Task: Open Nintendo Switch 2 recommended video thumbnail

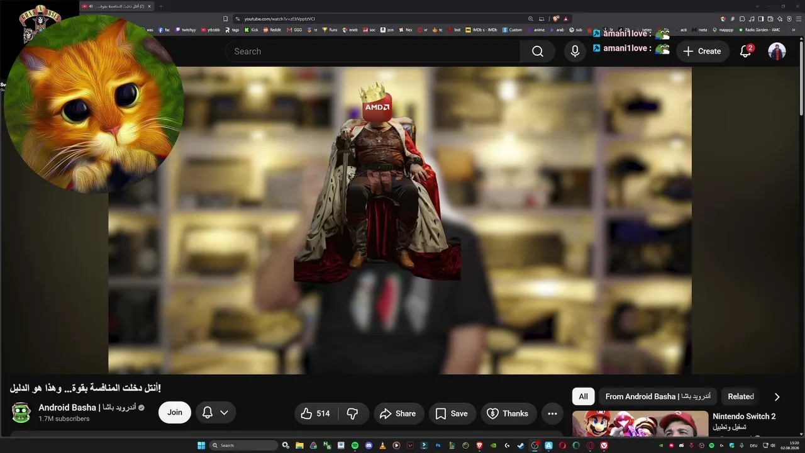Action: 640,423
